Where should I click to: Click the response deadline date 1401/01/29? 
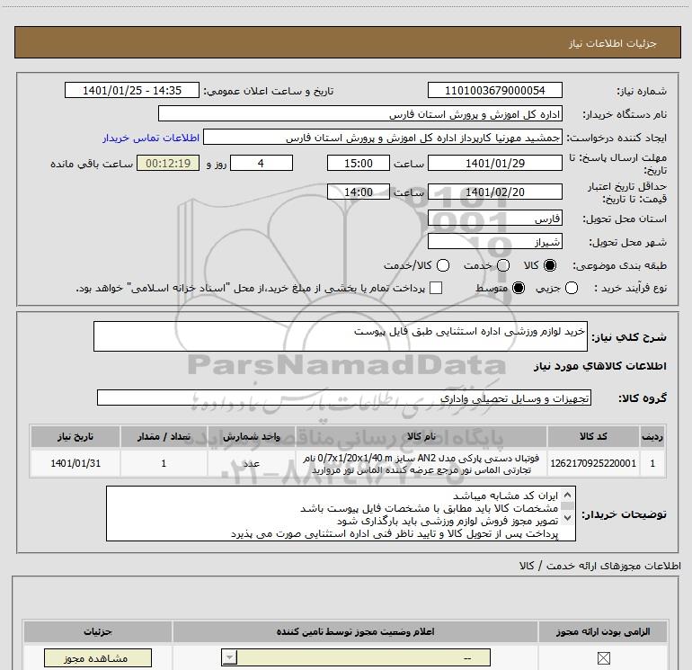[x=494, y=163]
